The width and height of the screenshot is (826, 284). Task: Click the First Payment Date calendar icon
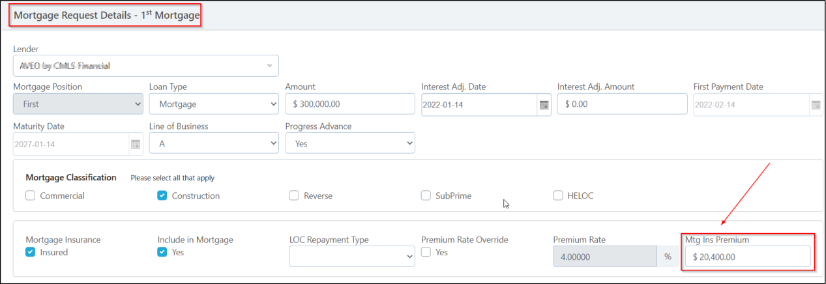(816, 105)
